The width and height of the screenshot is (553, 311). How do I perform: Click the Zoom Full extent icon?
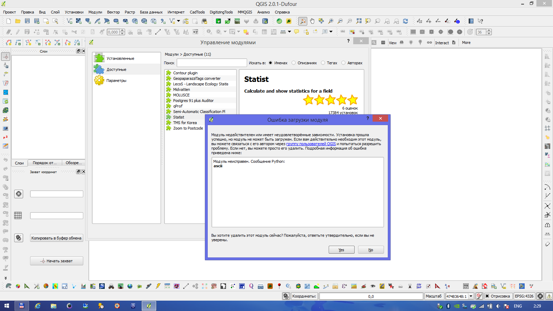click(359, 21)
